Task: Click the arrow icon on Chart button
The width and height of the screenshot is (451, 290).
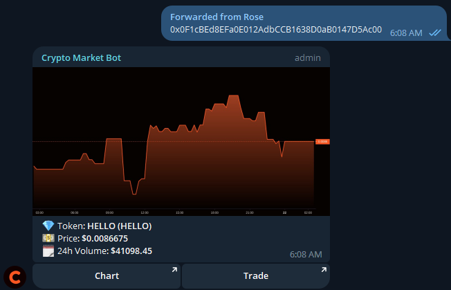Action: (174, 269)
